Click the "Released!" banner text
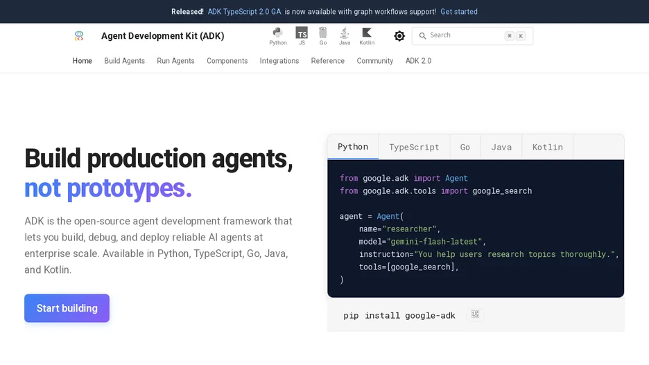This screenshot has width=649, height=365. (x=187, y=12)
